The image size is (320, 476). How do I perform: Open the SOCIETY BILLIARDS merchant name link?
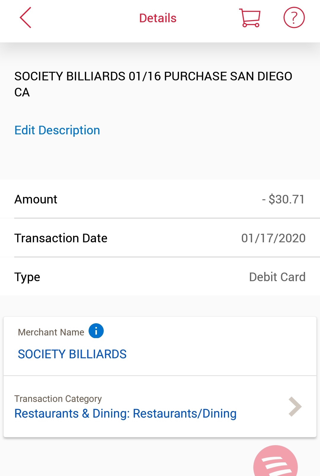point(72,354)
